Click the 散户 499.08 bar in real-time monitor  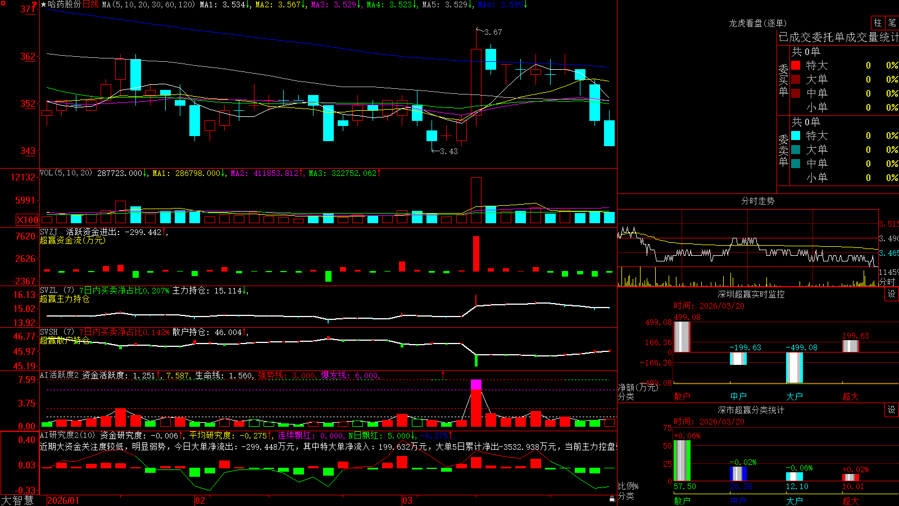[x=682, y=337]
